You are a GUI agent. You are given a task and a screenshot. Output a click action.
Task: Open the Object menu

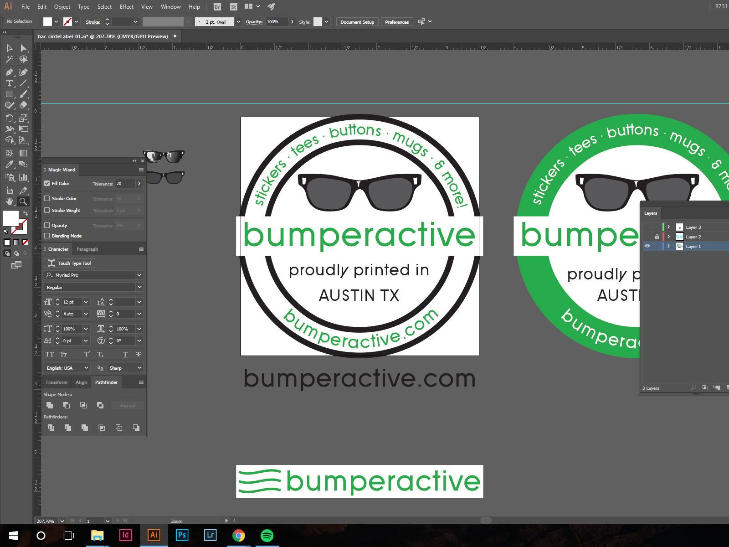tap(62, 7)
